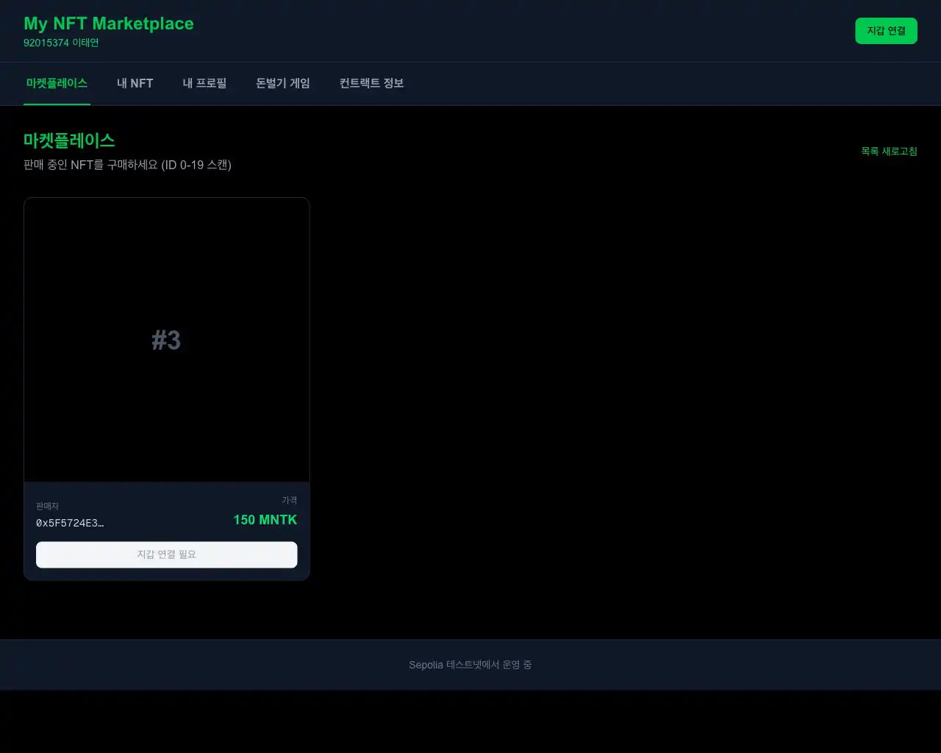Click the Sepolia 테스트넷 footer text
This screenshot has height=753, width=941.
(x=470, y=664)
